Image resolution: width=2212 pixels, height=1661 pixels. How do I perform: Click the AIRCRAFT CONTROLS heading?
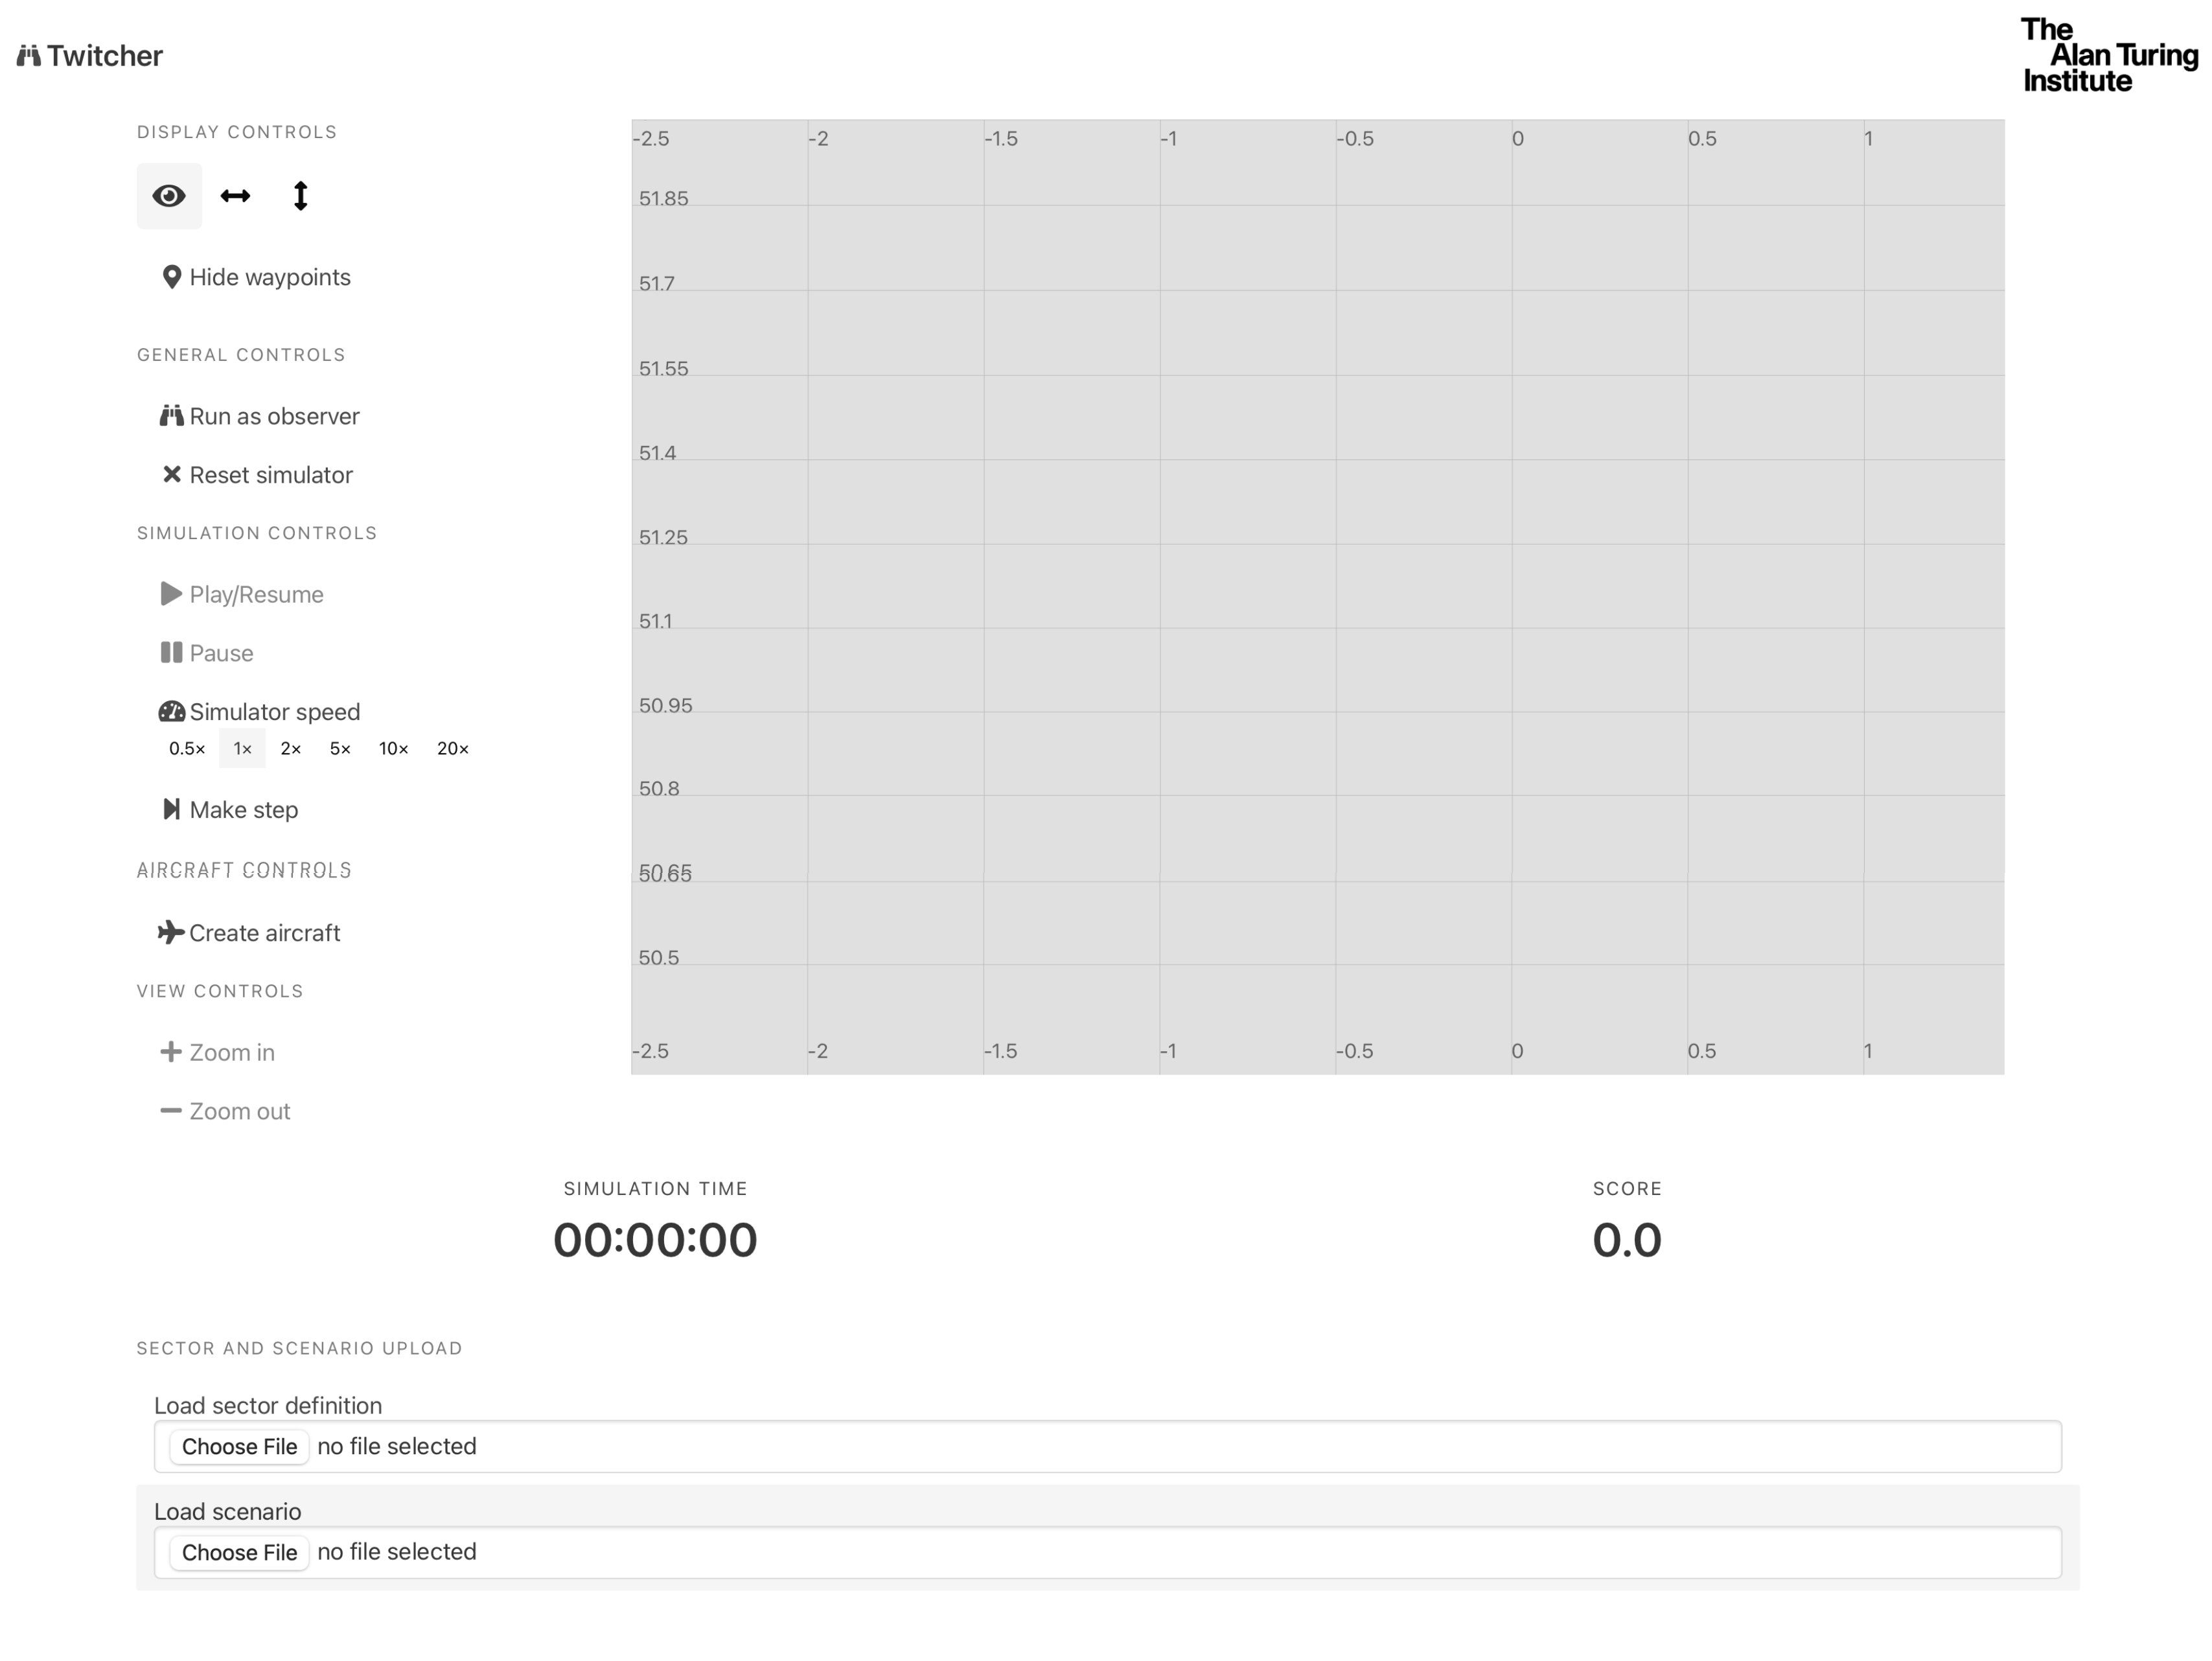[244, 870]
